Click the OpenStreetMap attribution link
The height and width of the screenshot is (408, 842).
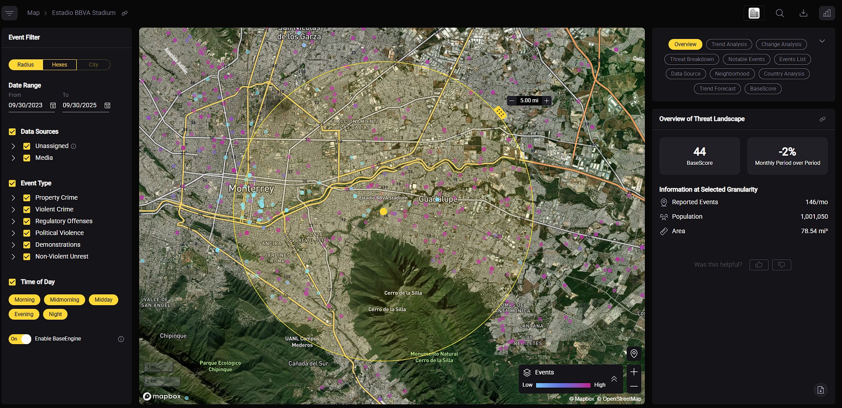pyautogui.click(x=619, y=399)
